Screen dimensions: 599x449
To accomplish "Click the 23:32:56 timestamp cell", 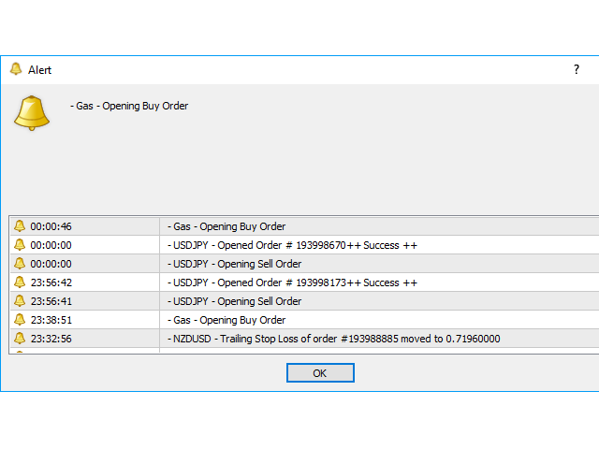I will [x=51, y=338].
